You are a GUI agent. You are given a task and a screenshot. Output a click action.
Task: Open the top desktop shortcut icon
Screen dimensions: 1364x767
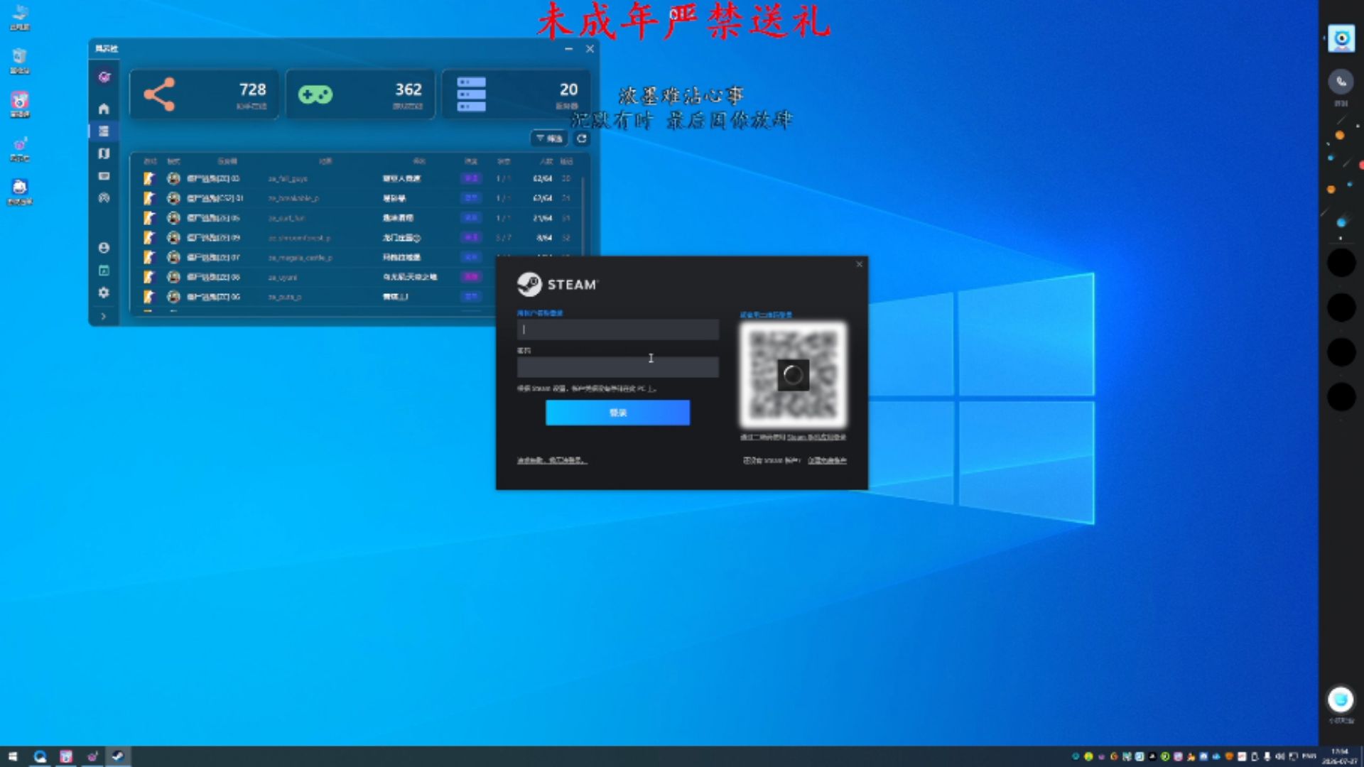click(20, 17)
